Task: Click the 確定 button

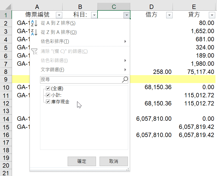Action: (82, 161)
